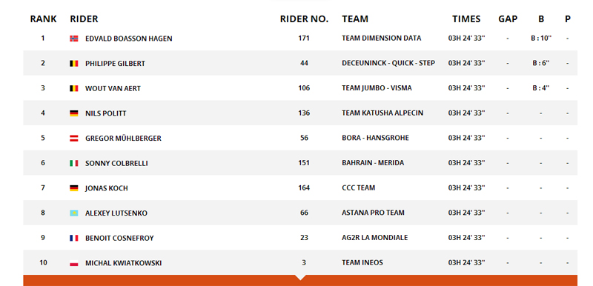Click the French flag next to Benoit Cosnefroy
Screen dimensions: 593x286
[73, 238]
